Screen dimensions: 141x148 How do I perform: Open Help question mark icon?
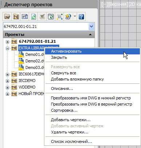pos(81,17)
